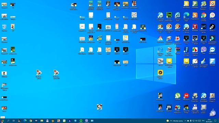Open the MEGAsync desktop shortcut
Screen dimensions: 219x123
[186, 96]
